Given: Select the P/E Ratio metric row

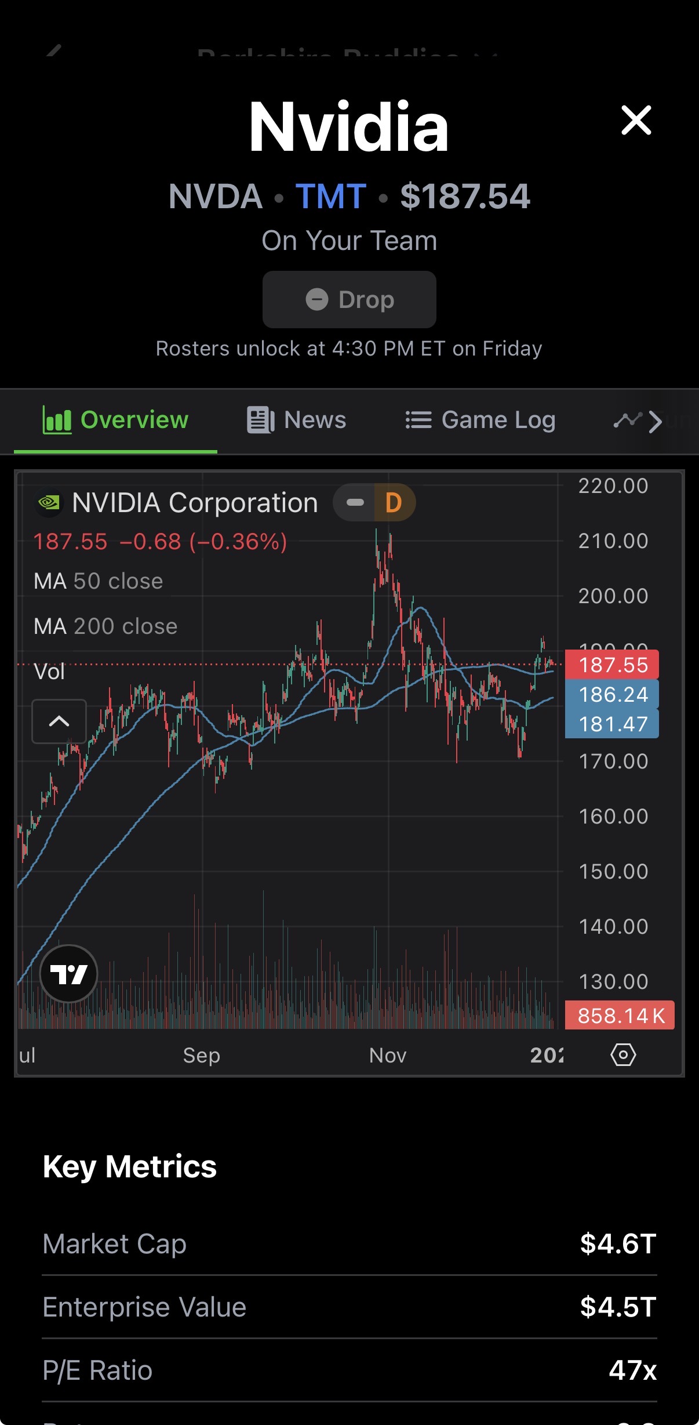Looking at the screenshot, I should 349,1370.
